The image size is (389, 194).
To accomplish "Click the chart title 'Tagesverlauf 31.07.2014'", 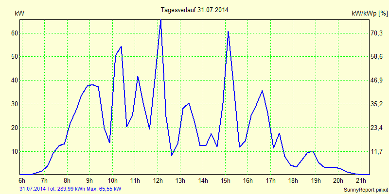I will tap(194, 10).
